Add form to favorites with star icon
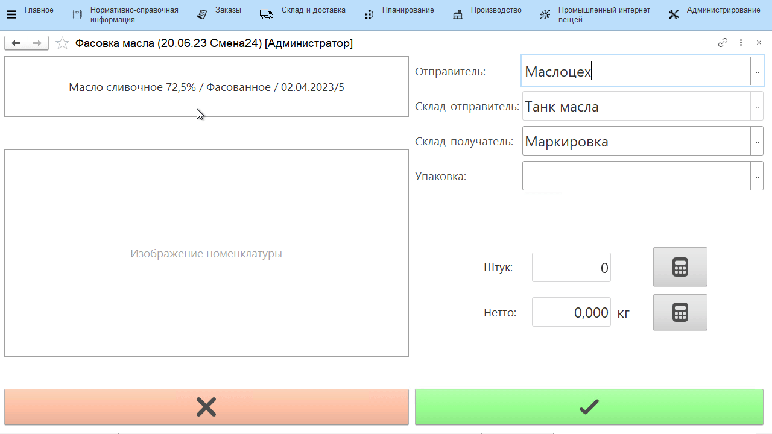The image size is (772, 434). 62,43
